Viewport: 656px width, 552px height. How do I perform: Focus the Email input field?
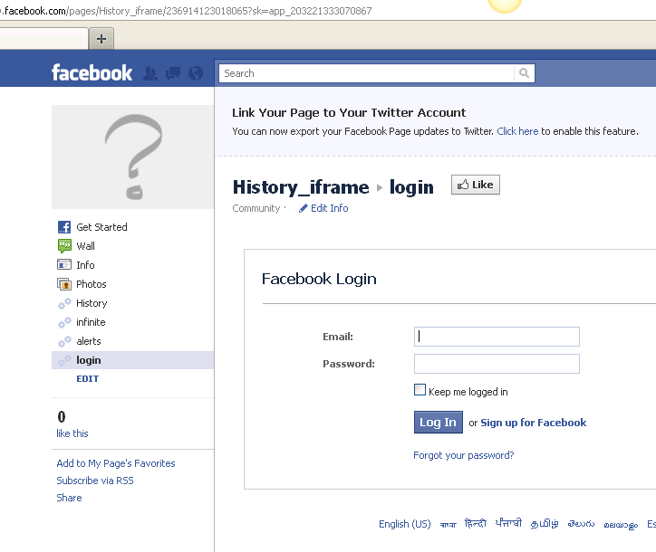pos(497,337)
